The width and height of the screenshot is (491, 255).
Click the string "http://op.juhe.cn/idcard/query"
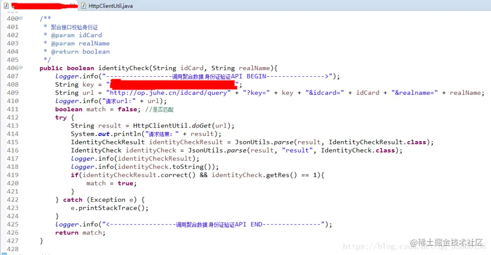pyautogui.click(x=169, y=93)
